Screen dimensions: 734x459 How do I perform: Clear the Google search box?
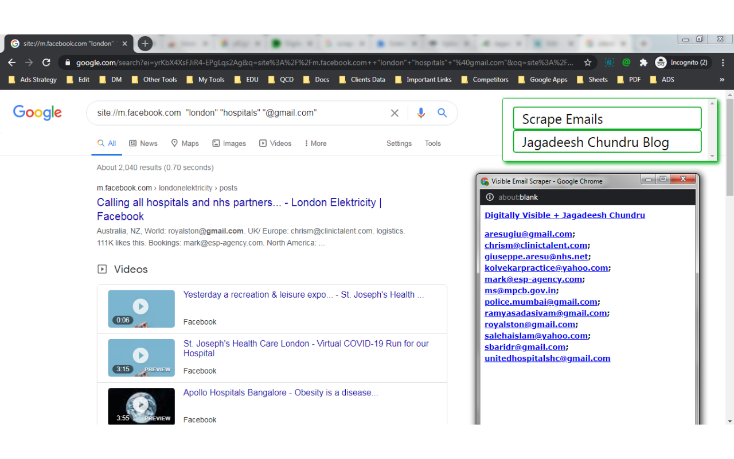pyautogui.click(x=395, y=113)
